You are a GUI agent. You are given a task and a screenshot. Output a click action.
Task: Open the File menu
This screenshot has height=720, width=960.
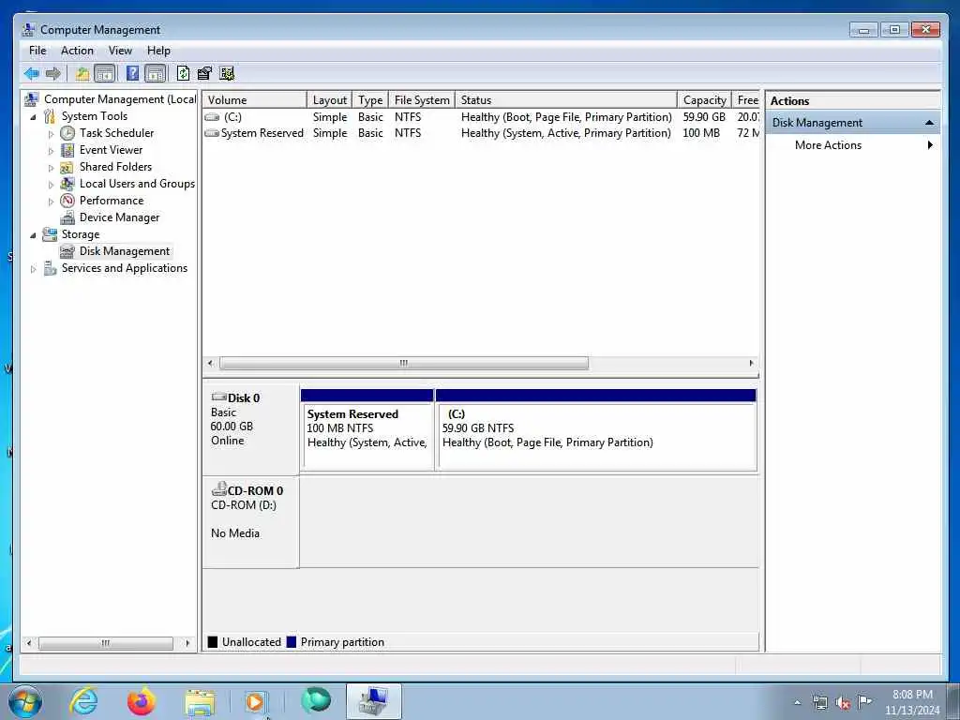pyautogui.click(x=37, y=51)
